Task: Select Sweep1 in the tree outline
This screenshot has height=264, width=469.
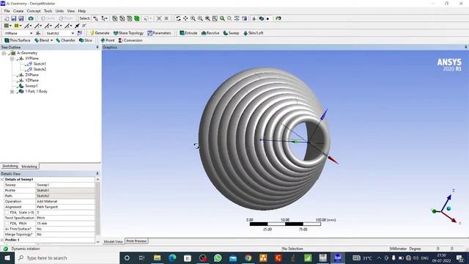Action: tap(32, 86)
